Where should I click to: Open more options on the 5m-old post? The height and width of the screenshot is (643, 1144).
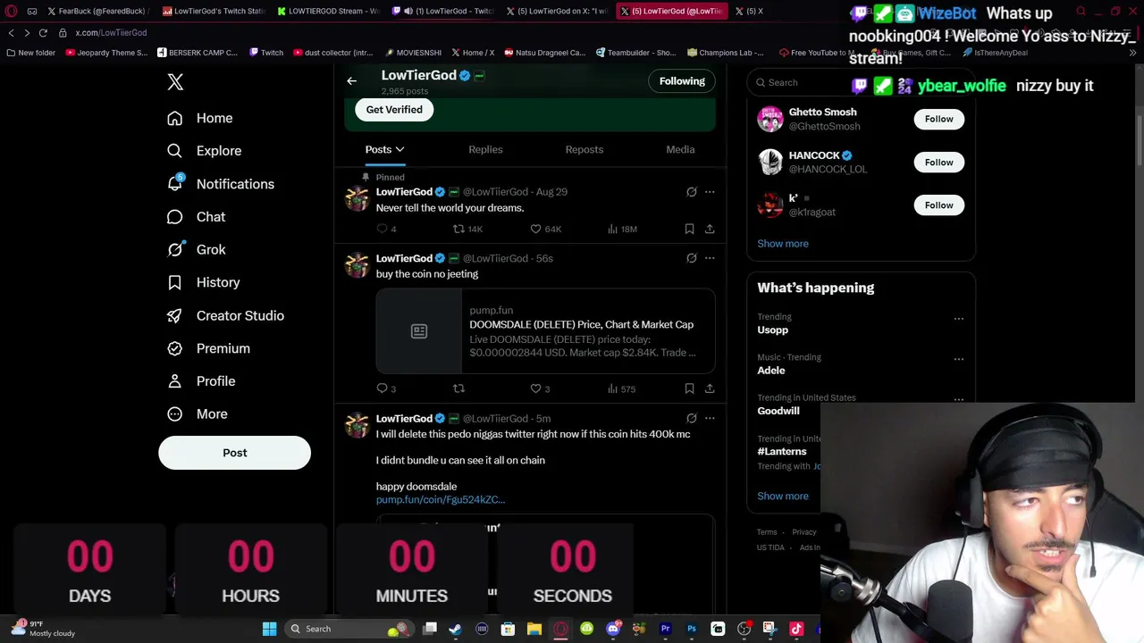point(710,418)
